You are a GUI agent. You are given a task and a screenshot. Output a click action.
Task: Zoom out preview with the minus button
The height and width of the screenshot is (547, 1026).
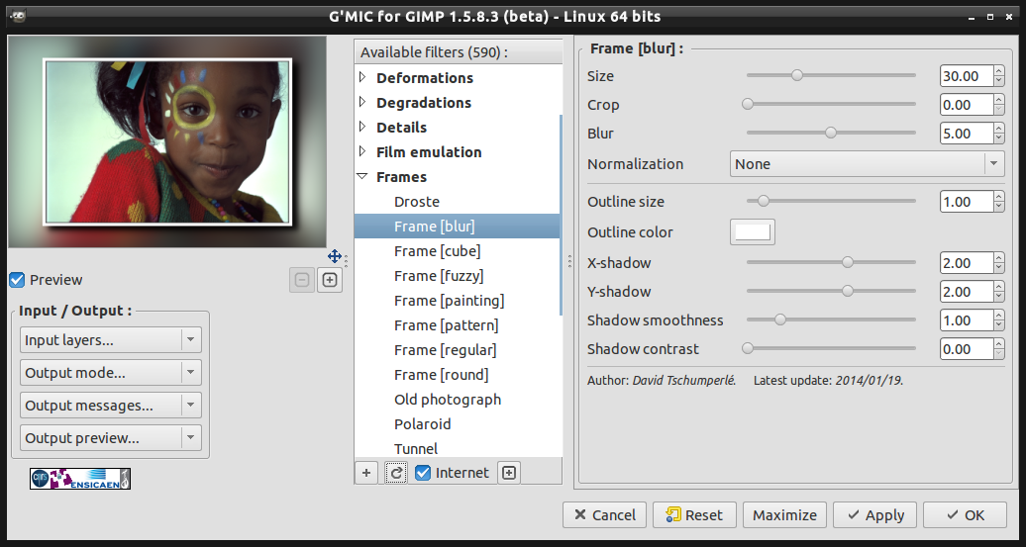coord(302,280)
